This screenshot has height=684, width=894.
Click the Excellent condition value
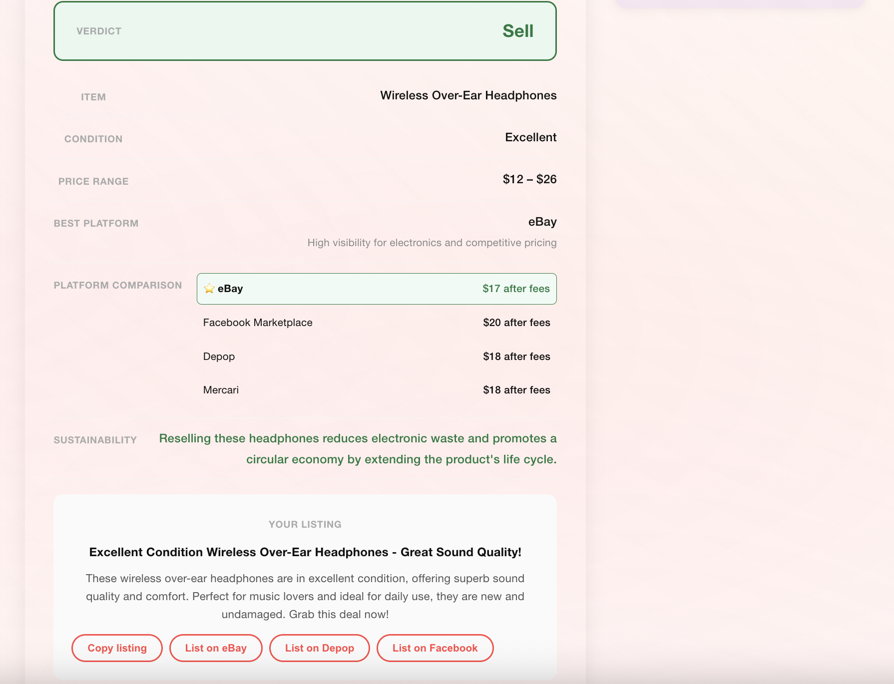[x=531, y=137]
